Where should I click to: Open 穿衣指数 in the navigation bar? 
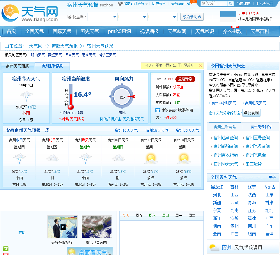pyautogui.click(x=232, y=31)
